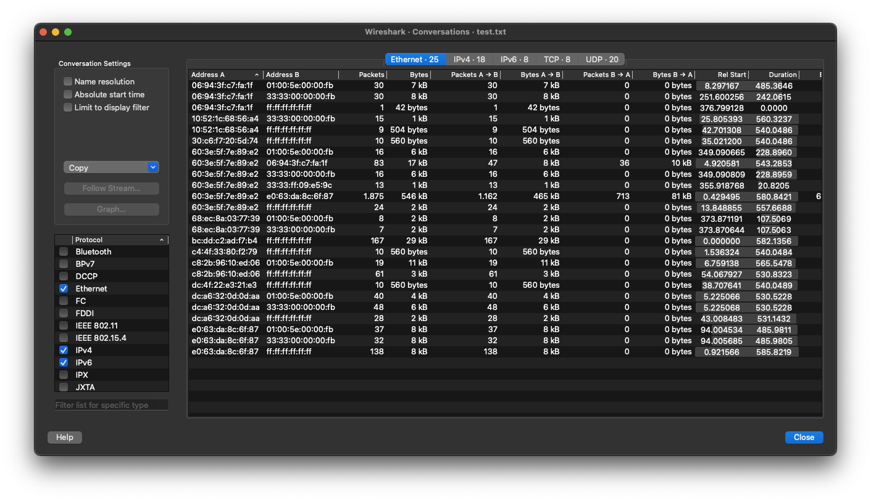This screenshot has height=501, width=871.
Task: Enable DCCP in protocol list
Action: click(x=64, y=276)
